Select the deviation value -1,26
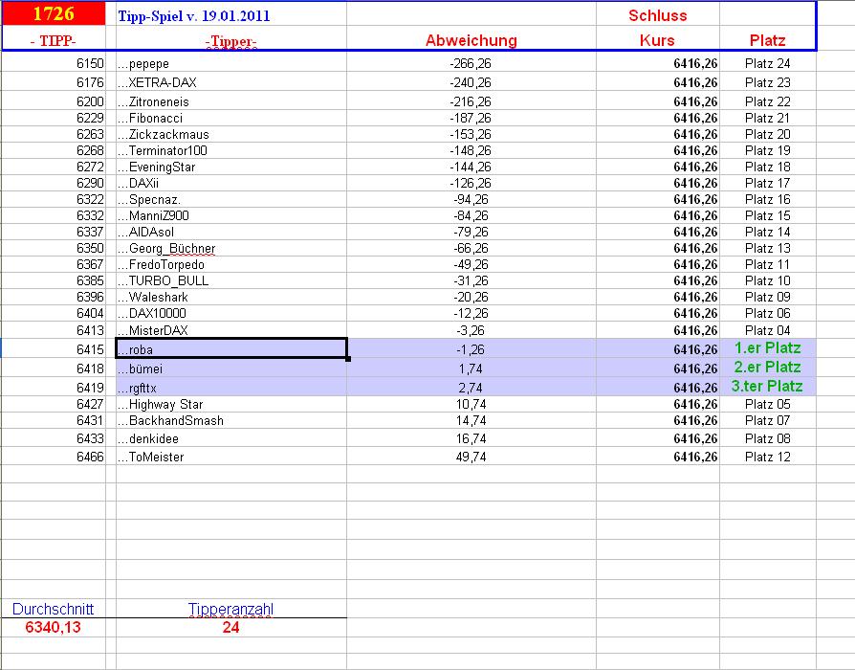Viewport: 855px width, 670px height. [471, 349]
